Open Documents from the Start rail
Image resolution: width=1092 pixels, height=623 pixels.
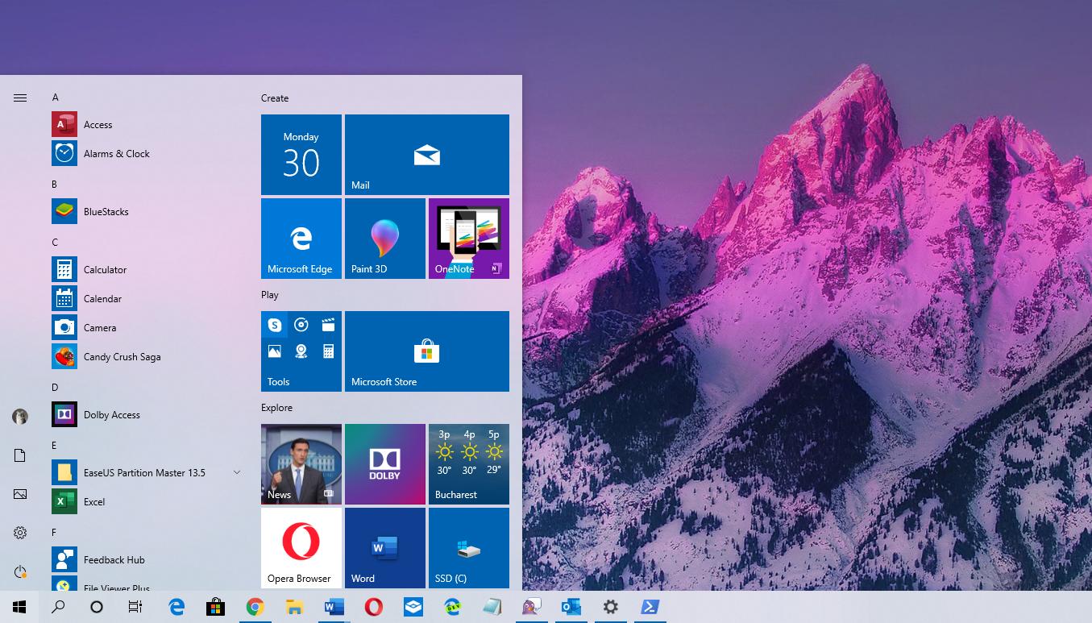[x=20, y=455]
